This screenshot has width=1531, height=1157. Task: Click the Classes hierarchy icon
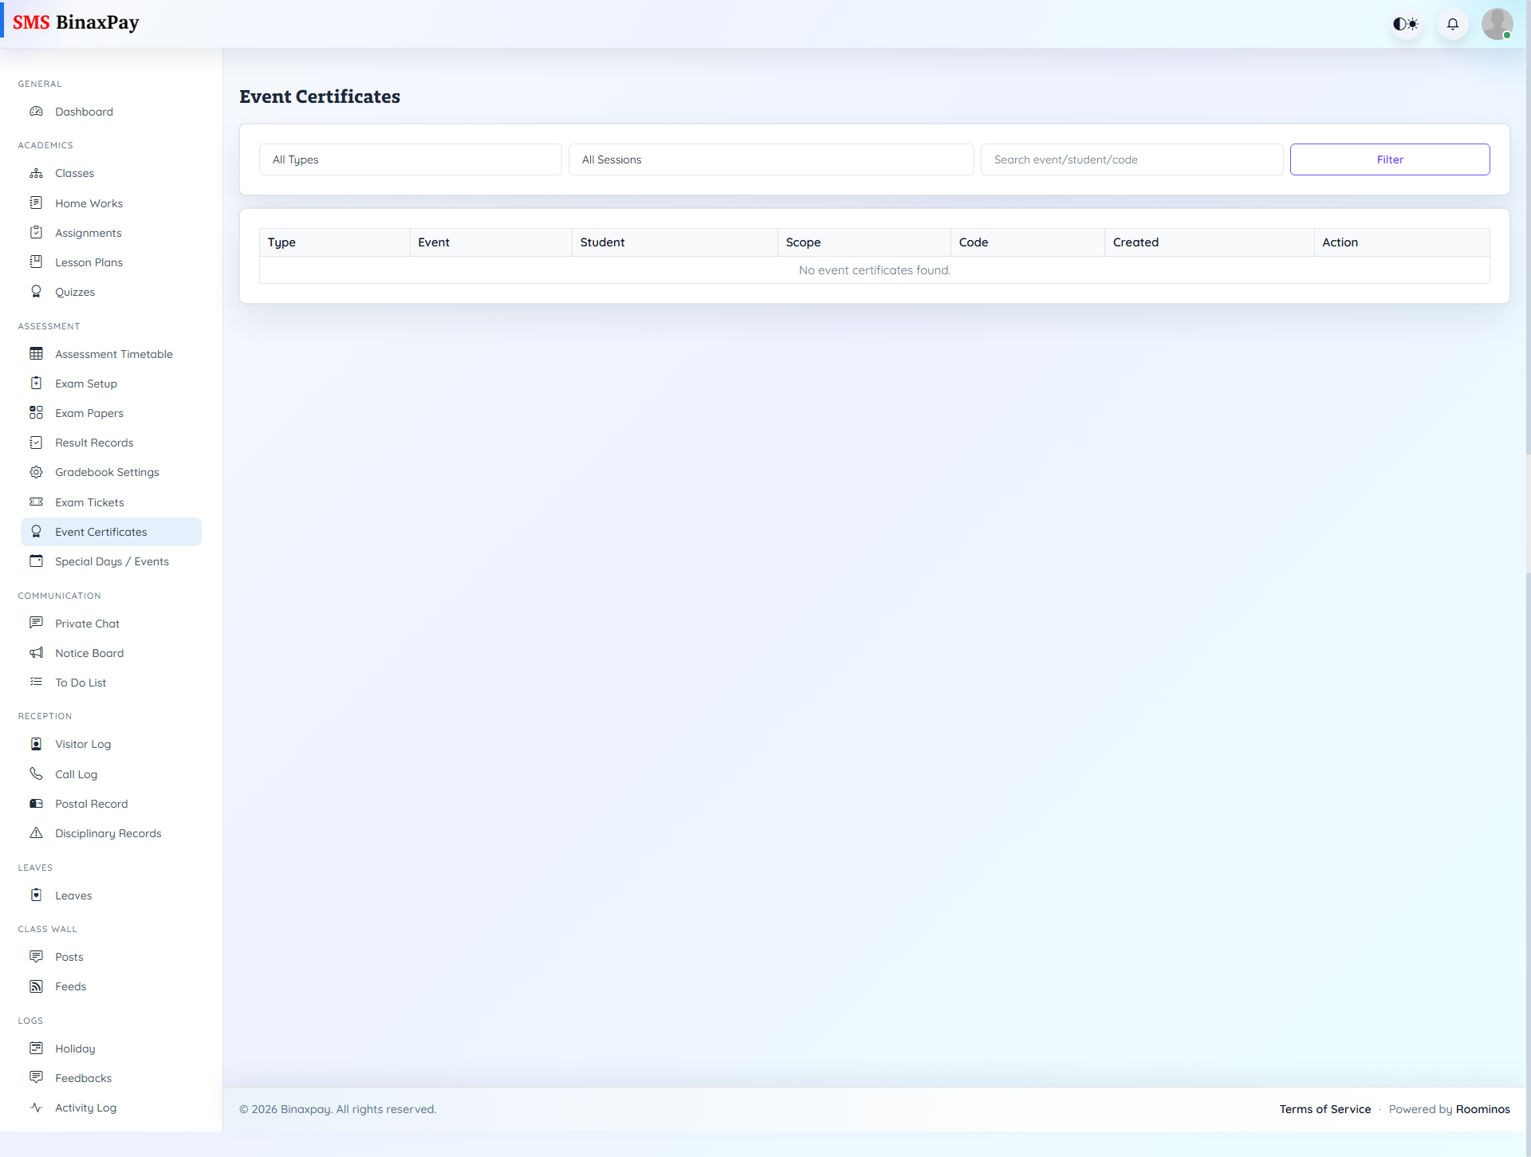(36, 173)
